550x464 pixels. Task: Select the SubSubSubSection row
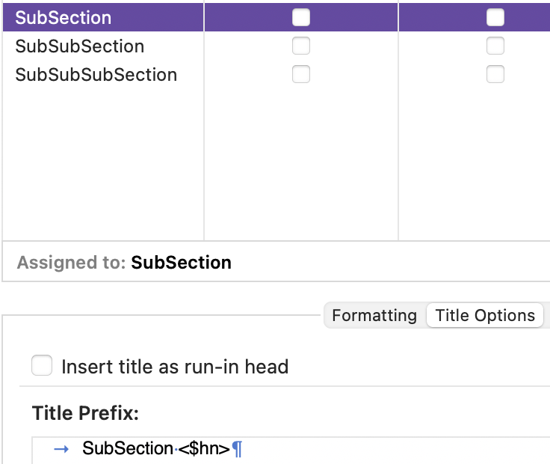point(276,75)
